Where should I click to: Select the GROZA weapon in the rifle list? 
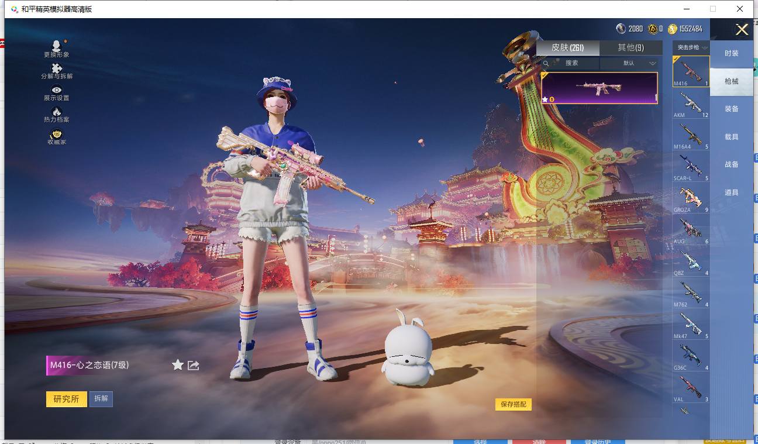(691, 198)
